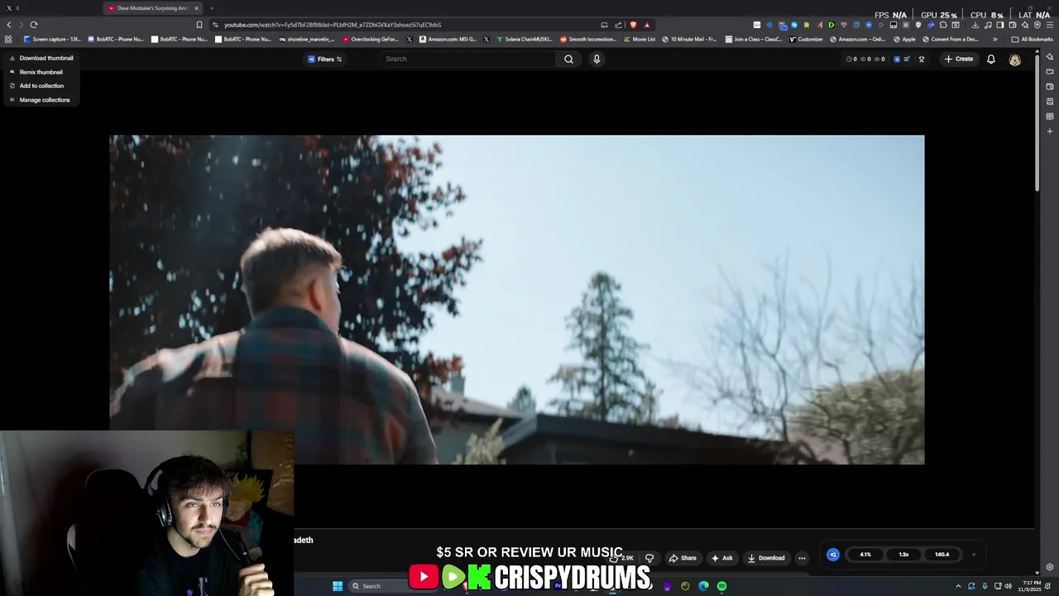Image resolution: width=1059 pixels, height=596 pixels.
Task: Open All Bookmarks folder
Action: [x=1032, y=39]
